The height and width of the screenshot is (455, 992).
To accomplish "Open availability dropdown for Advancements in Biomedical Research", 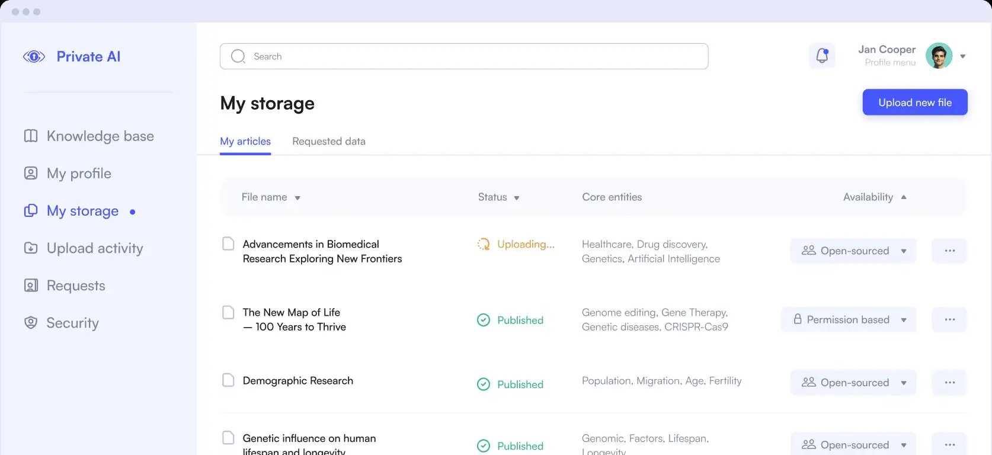I will click(x=853, y=251).
